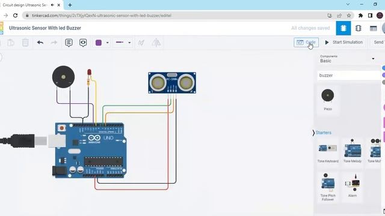
Task: Redo the last circuit edit
Action: [x=54, y=43]
